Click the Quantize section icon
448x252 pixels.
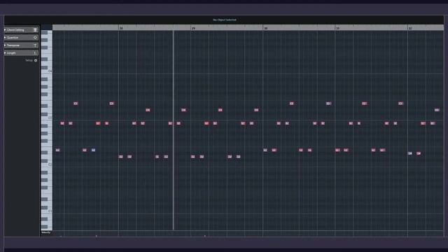click(36, 37)
